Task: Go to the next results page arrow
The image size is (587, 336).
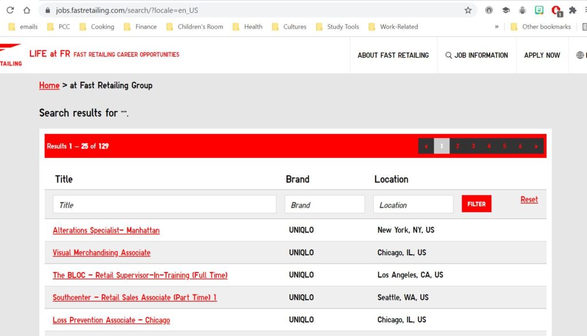Action: tap(536, 146)
